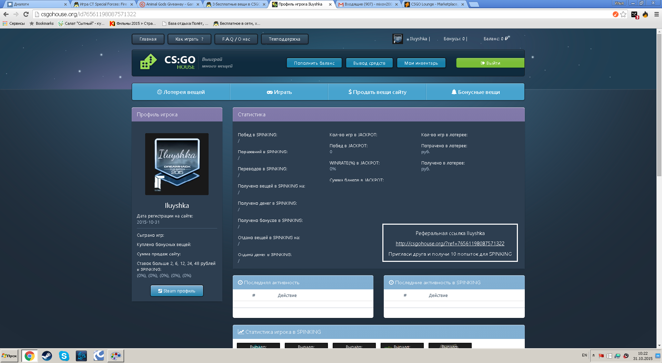Open the Главная nav button
Viewport: 662px width, 363px height.
(x=148, y=39)
